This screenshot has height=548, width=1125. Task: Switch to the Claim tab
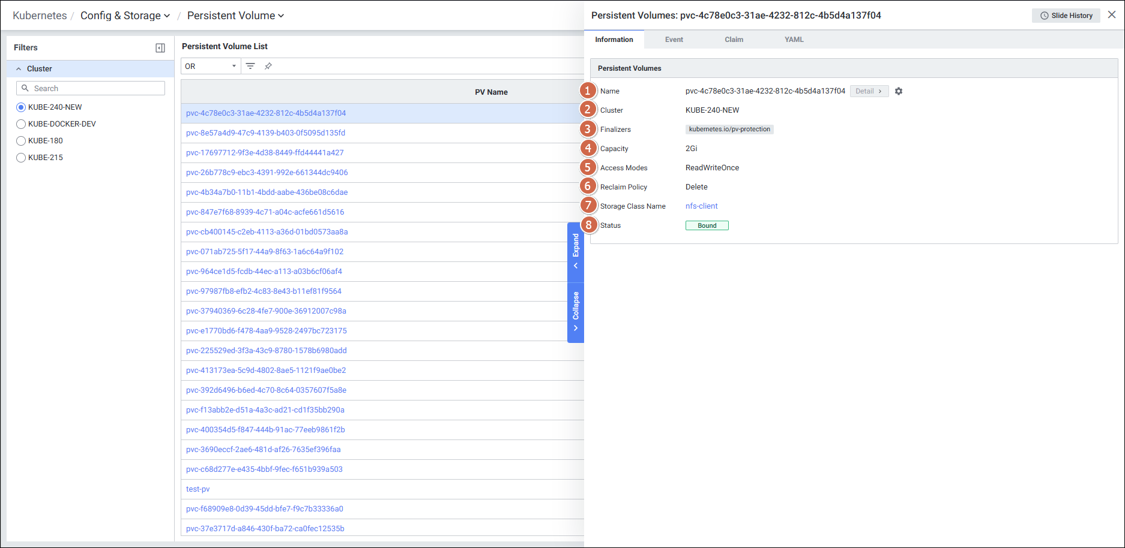[734, 40]
